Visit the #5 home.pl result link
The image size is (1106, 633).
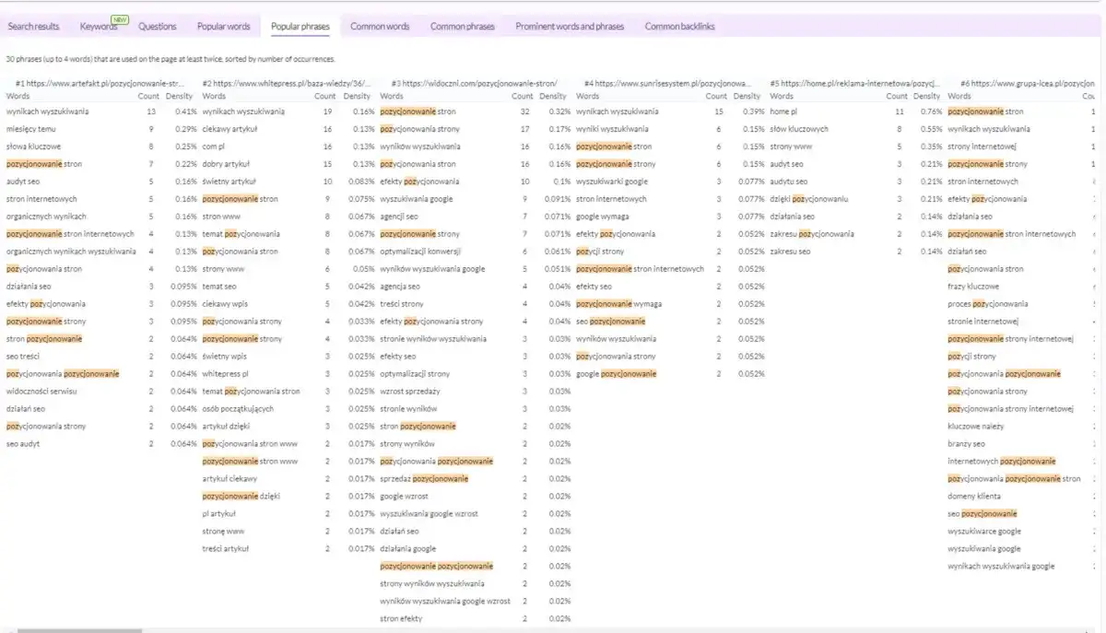point(855,83)
